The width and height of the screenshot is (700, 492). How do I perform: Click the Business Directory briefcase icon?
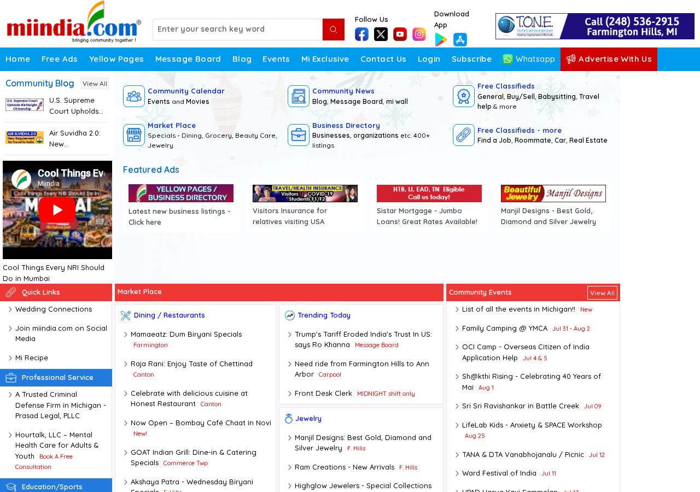(299, 135)
